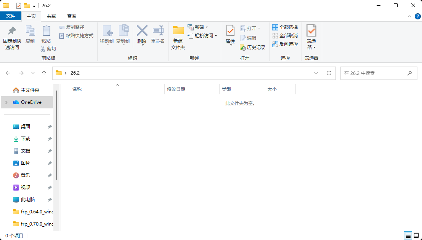The height and width of the screenshot is (240, 422).
Task: Switch to the Share tab
Action: tap(51, 16)
